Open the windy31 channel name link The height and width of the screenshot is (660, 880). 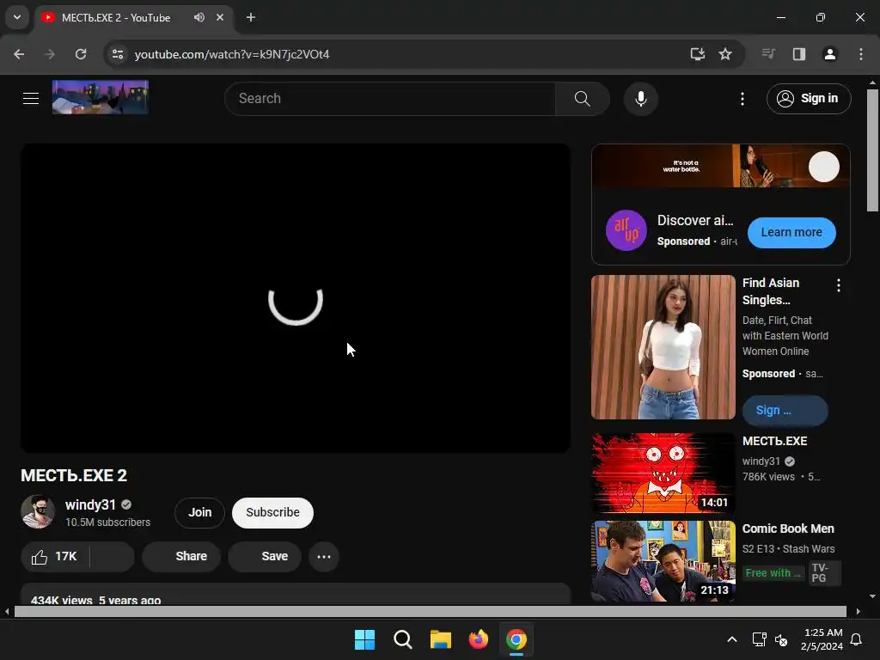90,504
